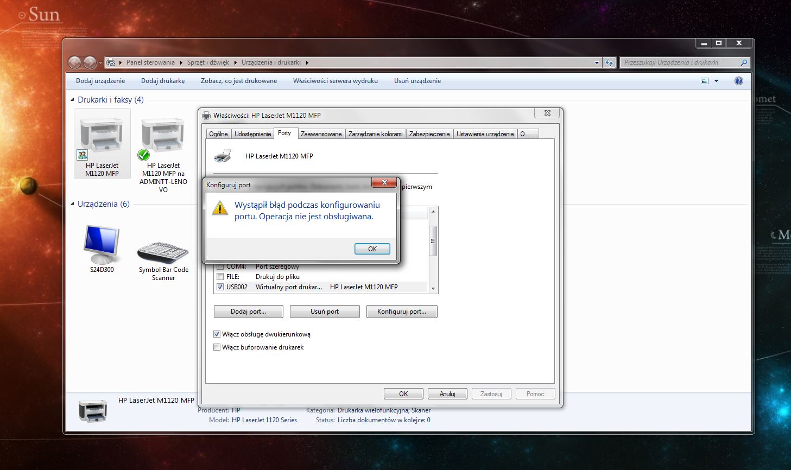Open the address bar history dropdown

597,62
